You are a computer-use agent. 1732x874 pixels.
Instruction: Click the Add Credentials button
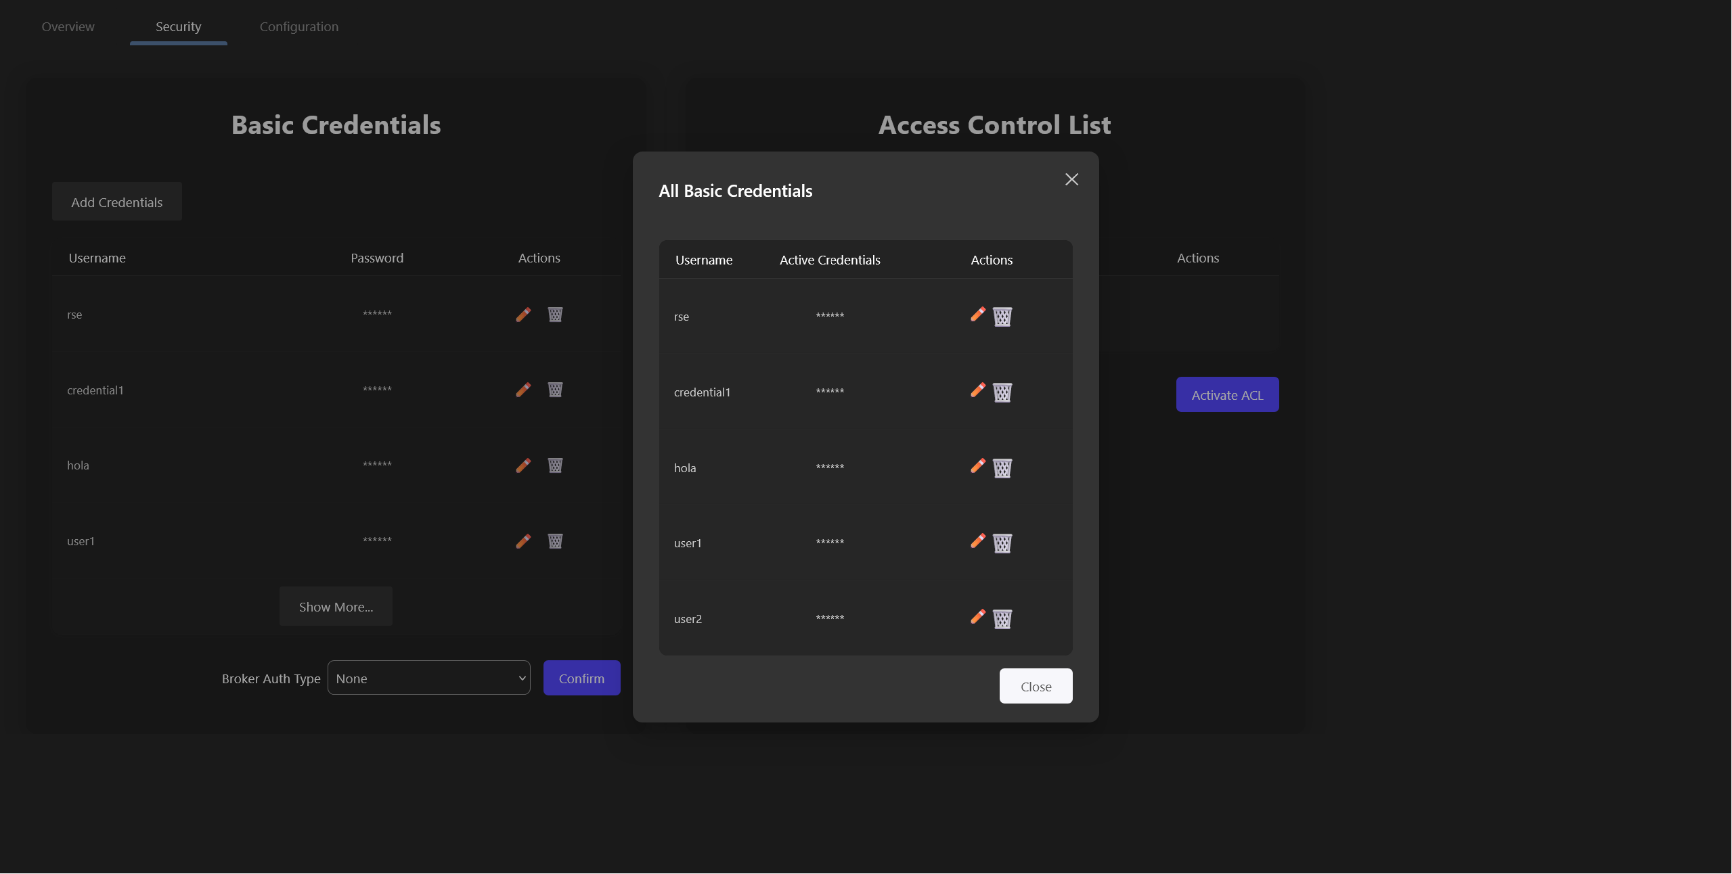click(x=116, y=202)
